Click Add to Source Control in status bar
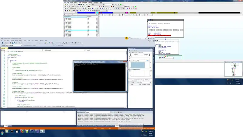The height and width of the screenshot is (137, 243). [x=148, y=128]
